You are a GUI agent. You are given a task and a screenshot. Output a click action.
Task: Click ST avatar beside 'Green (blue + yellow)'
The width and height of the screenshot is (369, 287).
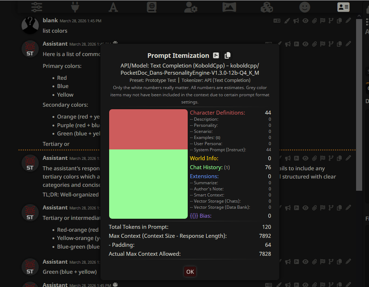click(x=30, y=267)
